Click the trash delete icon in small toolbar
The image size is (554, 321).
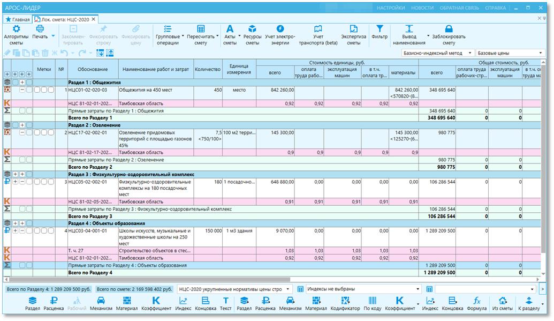click(x=45, y=53)
